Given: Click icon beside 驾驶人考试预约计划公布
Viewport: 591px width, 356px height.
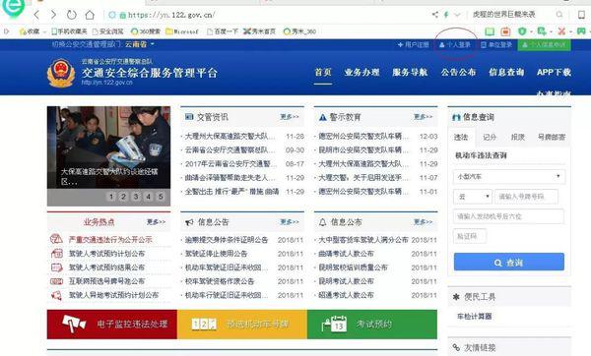Looking at the screenshot, I should (56, 254).
